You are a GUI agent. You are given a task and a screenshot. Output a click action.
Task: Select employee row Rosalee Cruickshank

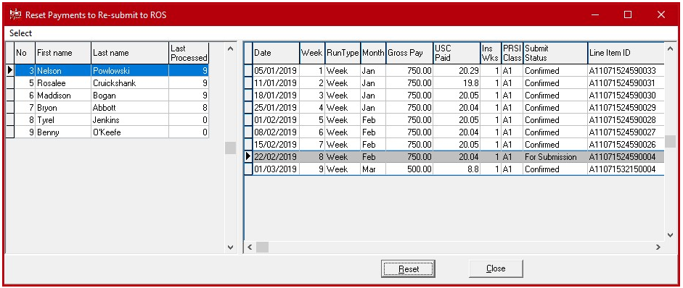112,83
